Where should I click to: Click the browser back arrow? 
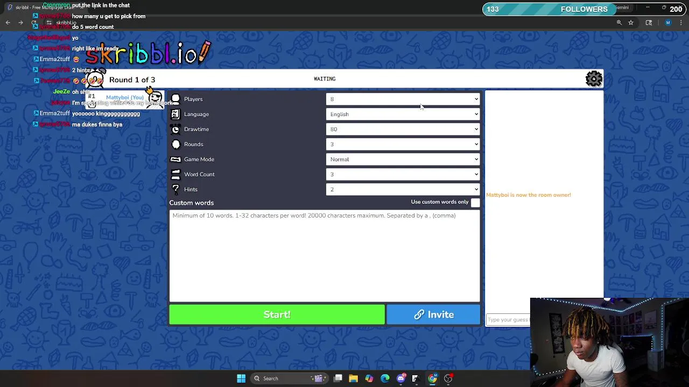pos(8,23)
